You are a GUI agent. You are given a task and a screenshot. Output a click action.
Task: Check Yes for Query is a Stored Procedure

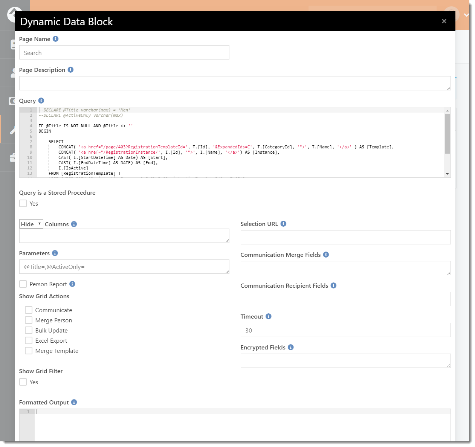(x=23, y=203)
